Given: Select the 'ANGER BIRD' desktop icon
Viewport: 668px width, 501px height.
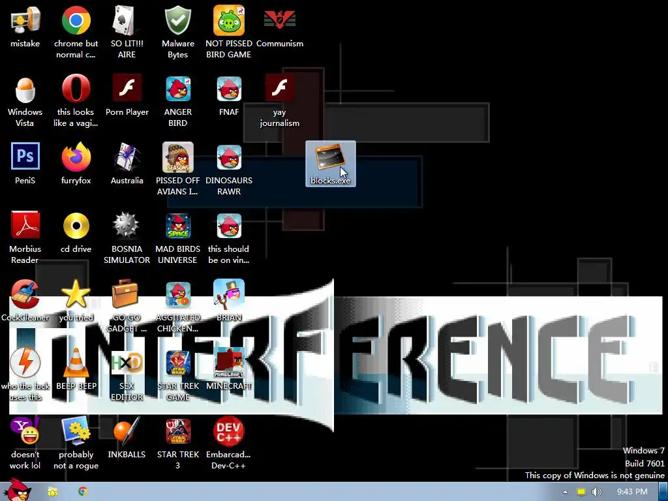Looking at the screenshot, I should (x=177, y=89).
